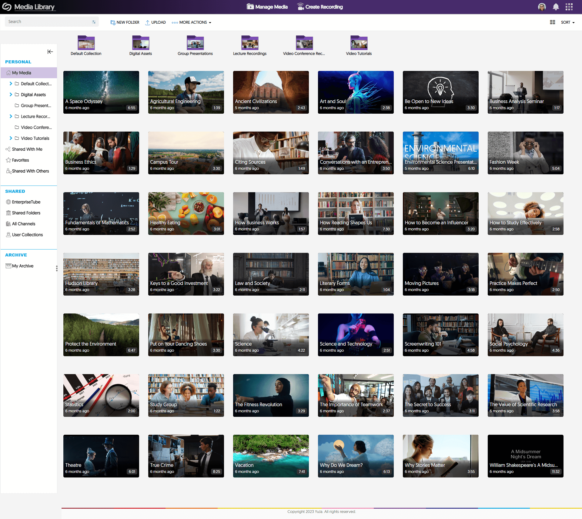Click the My Archive box icon
Viewport: 582px width, 519px height.
coord(8,266)
